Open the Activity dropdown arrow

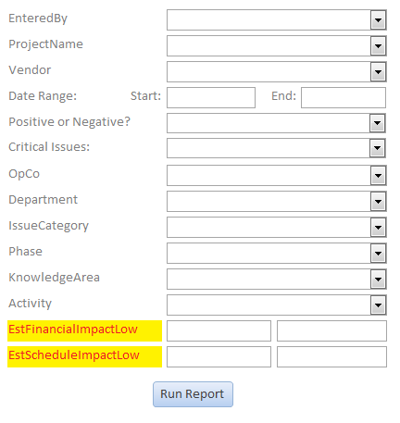[x=378, y=305]
